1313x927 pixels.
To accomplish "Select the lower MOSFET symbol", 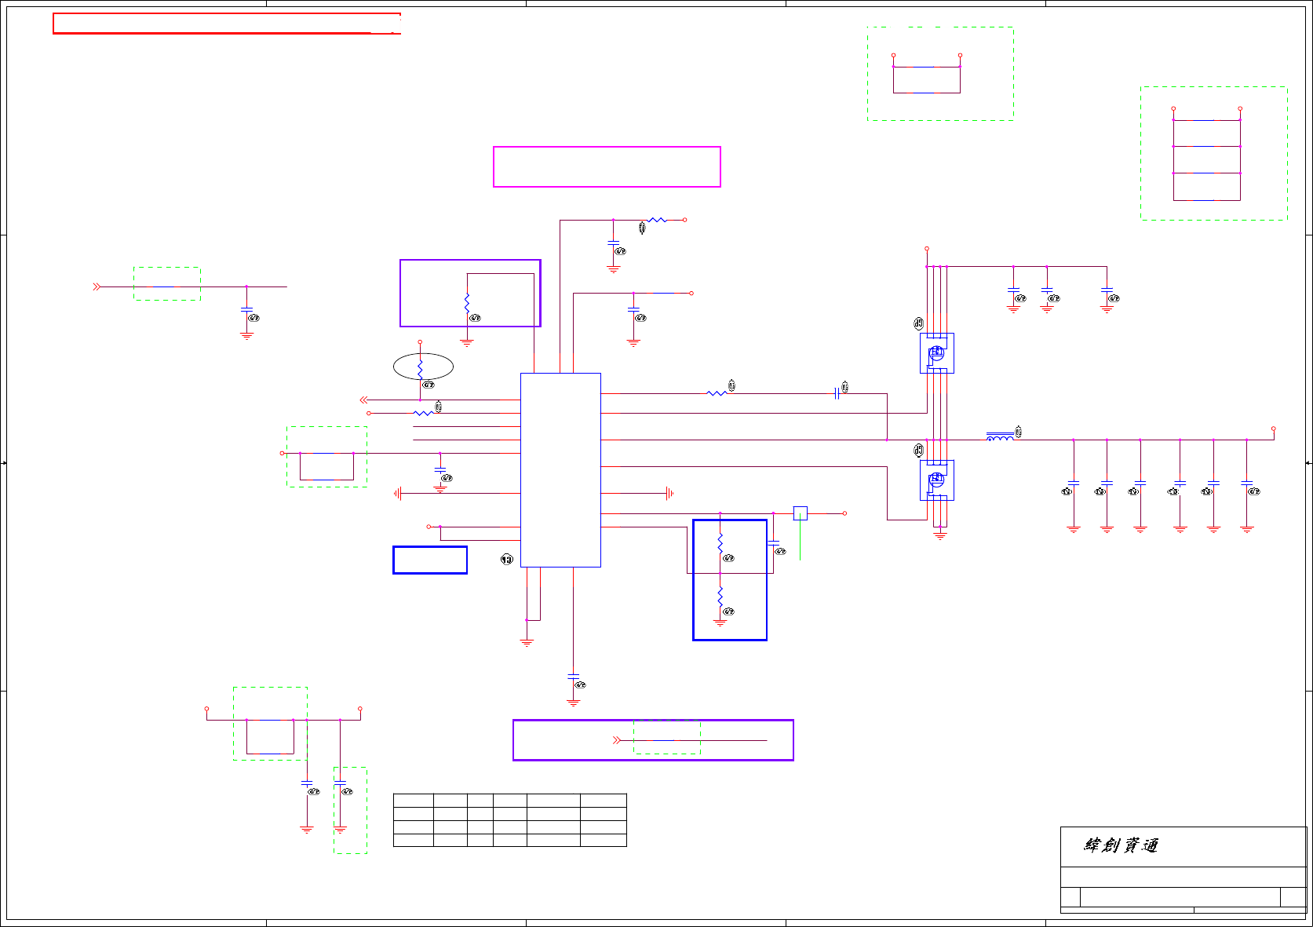I will [x=937, y=480].
